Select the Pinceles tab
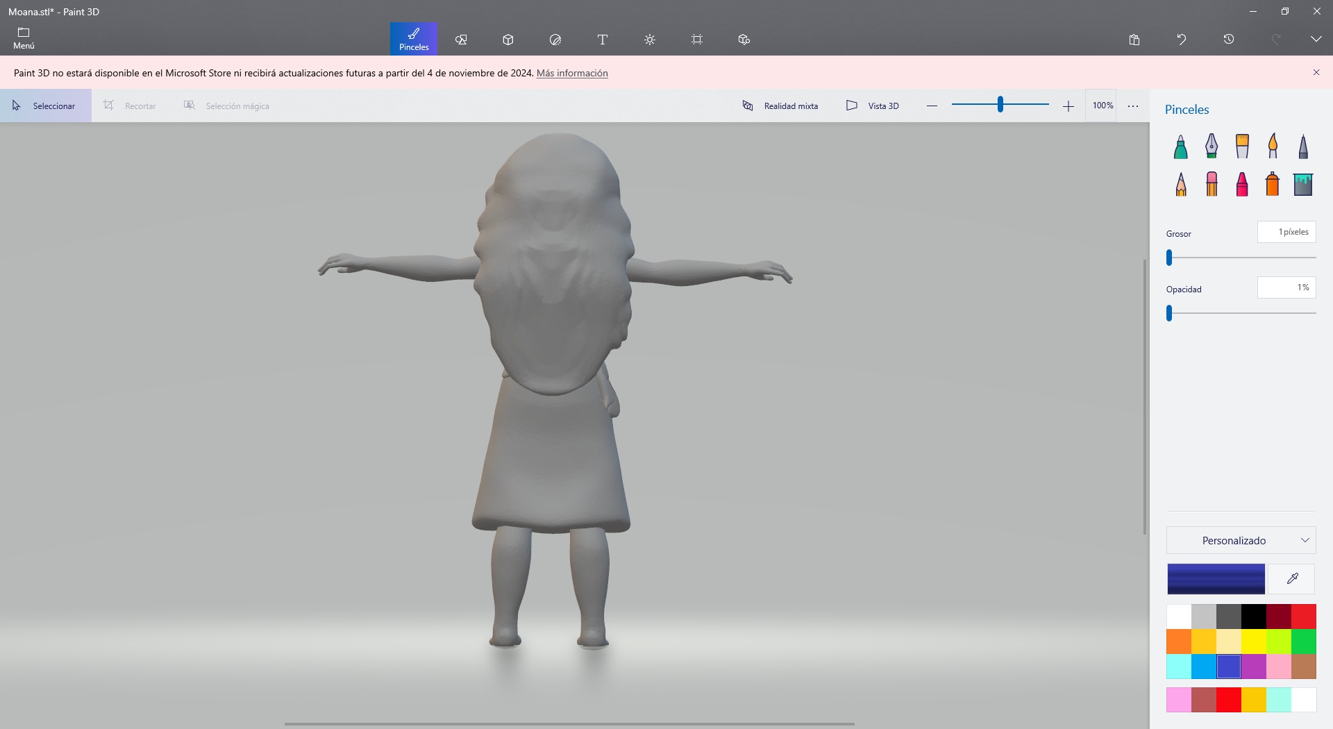The height and width of the screenshot is (729, 1333). pos(414,39)
